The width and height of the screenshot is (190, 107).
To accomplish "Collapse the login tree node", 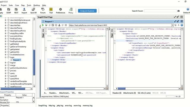I will point(5,57).
